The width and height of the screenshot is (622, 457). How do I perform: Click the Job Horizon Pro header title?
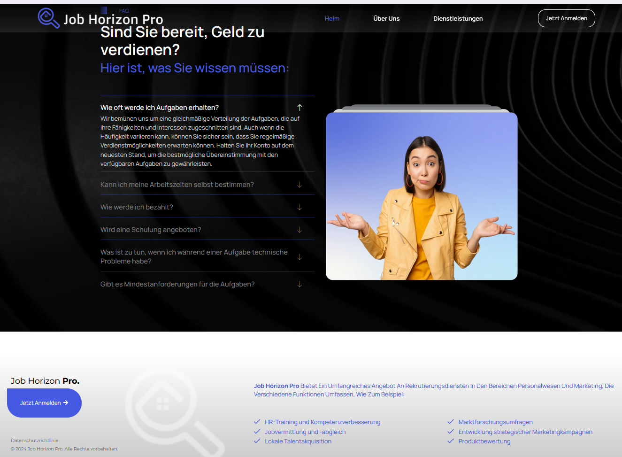tap(113, 19)
